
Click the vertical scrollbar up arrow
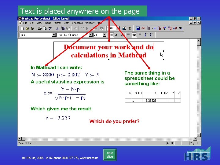(x=199, y=40)
